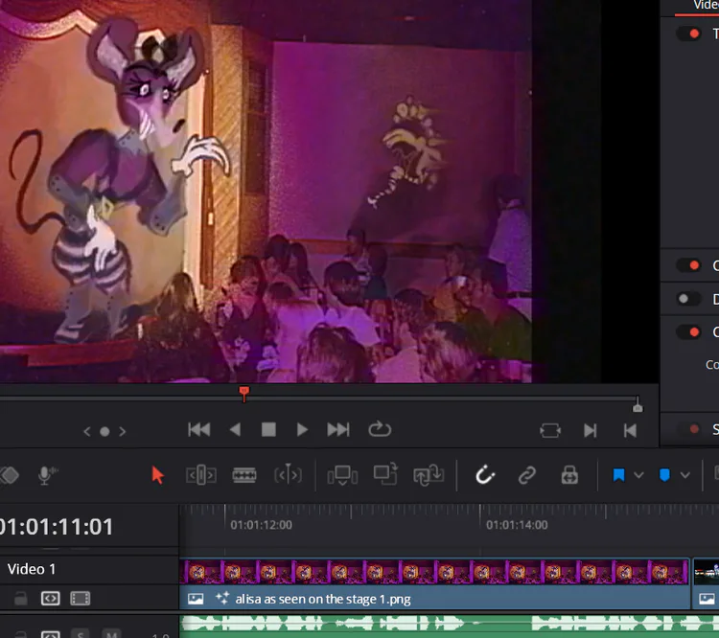719x638 pixels.
Task: Solo the audio track with S
Action: tap(80, 634)
